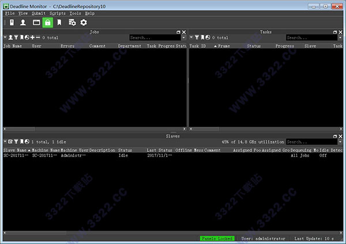Open the Scripts menu
The image size is (346, 244).
[57, 13]
